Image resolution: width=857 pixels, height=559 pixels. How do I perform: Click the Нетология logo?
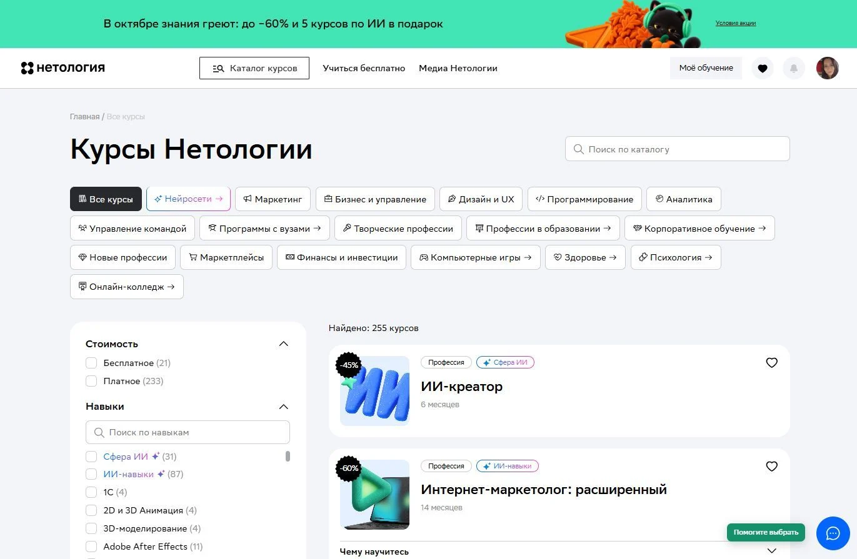(63, 68)
